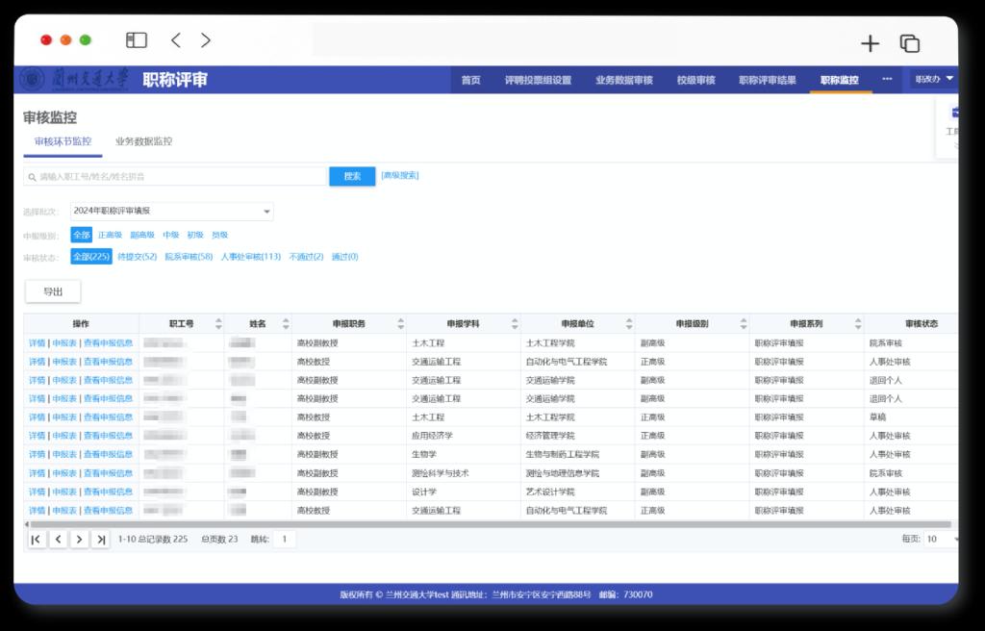Open the 每页 page size dropdown
The height and width of the screenshot is (631, 985).
point(941,540)
